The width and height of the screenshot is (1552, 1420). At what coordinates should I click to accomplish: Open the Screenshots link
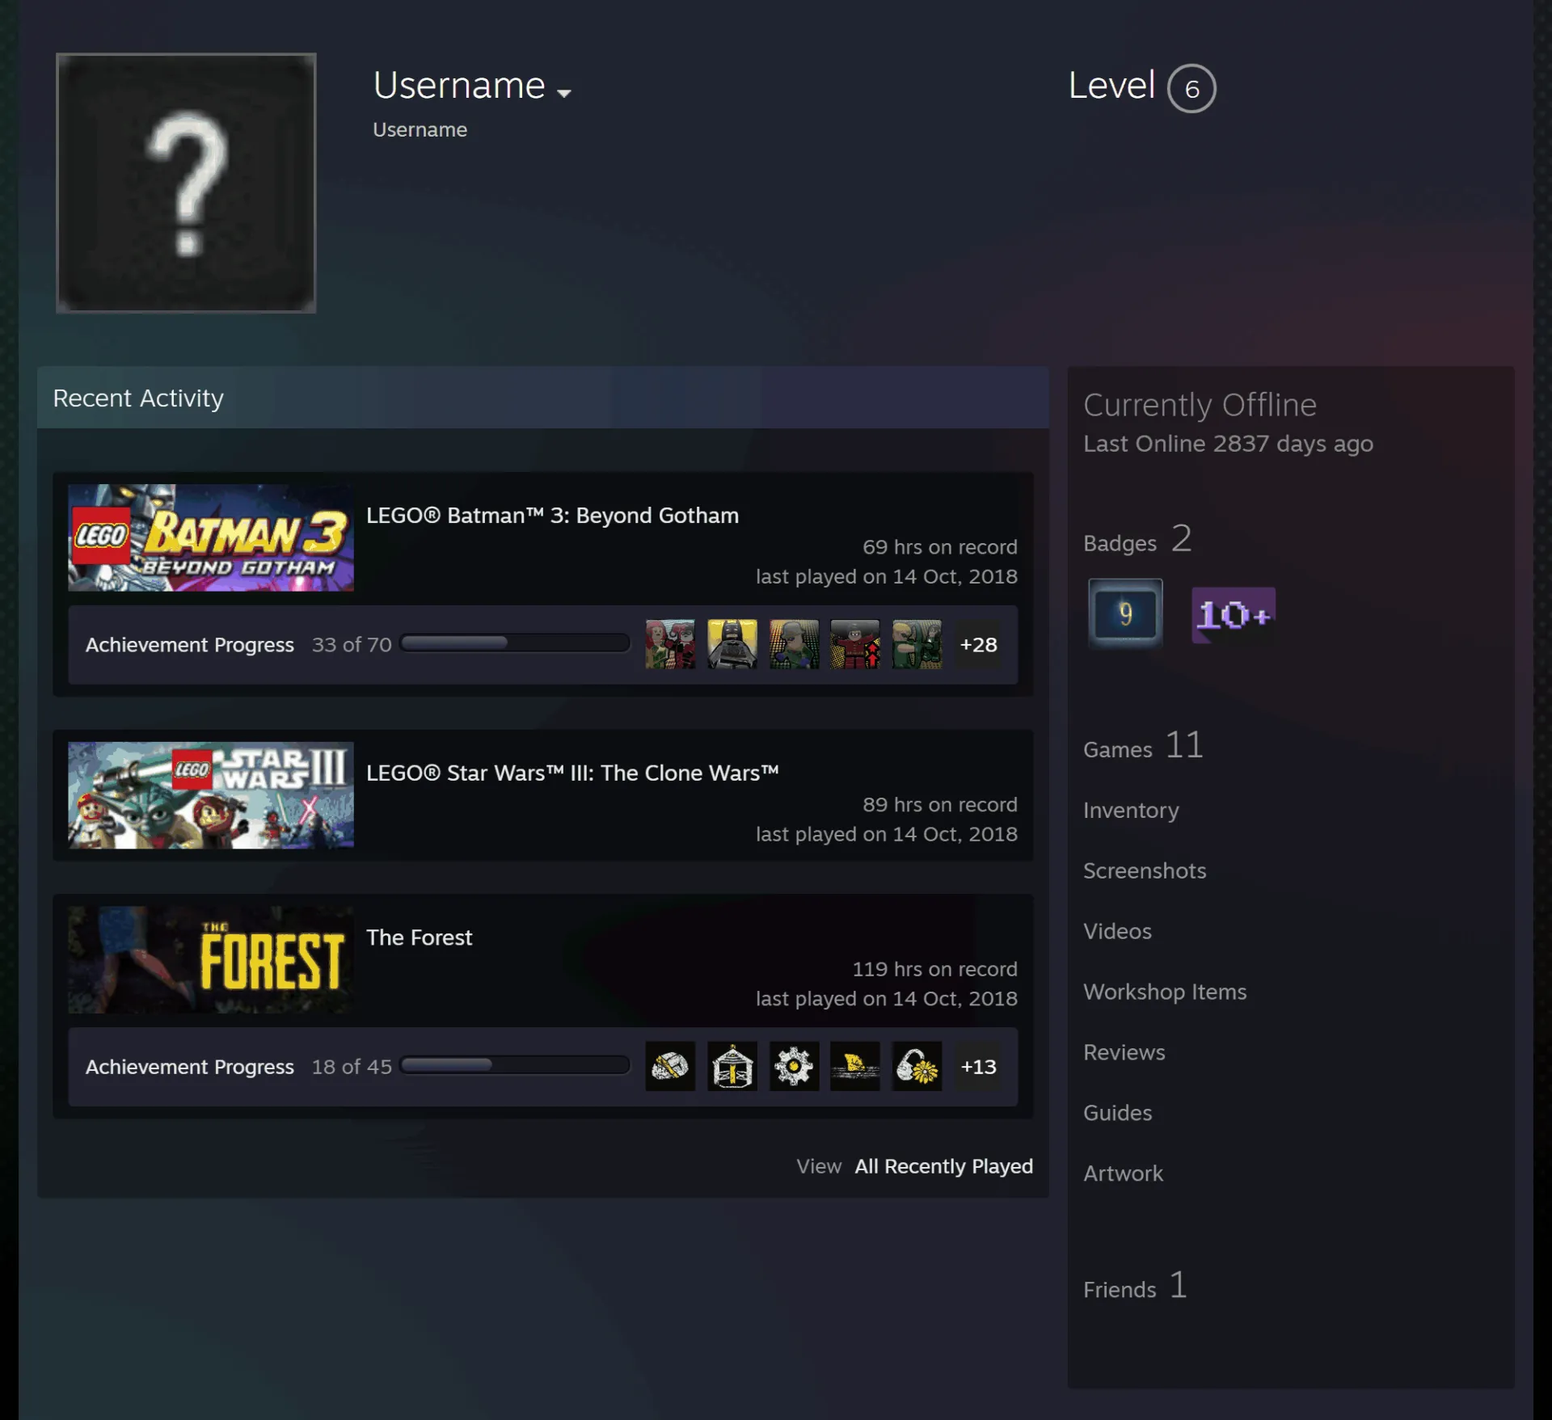[1145, 870]
